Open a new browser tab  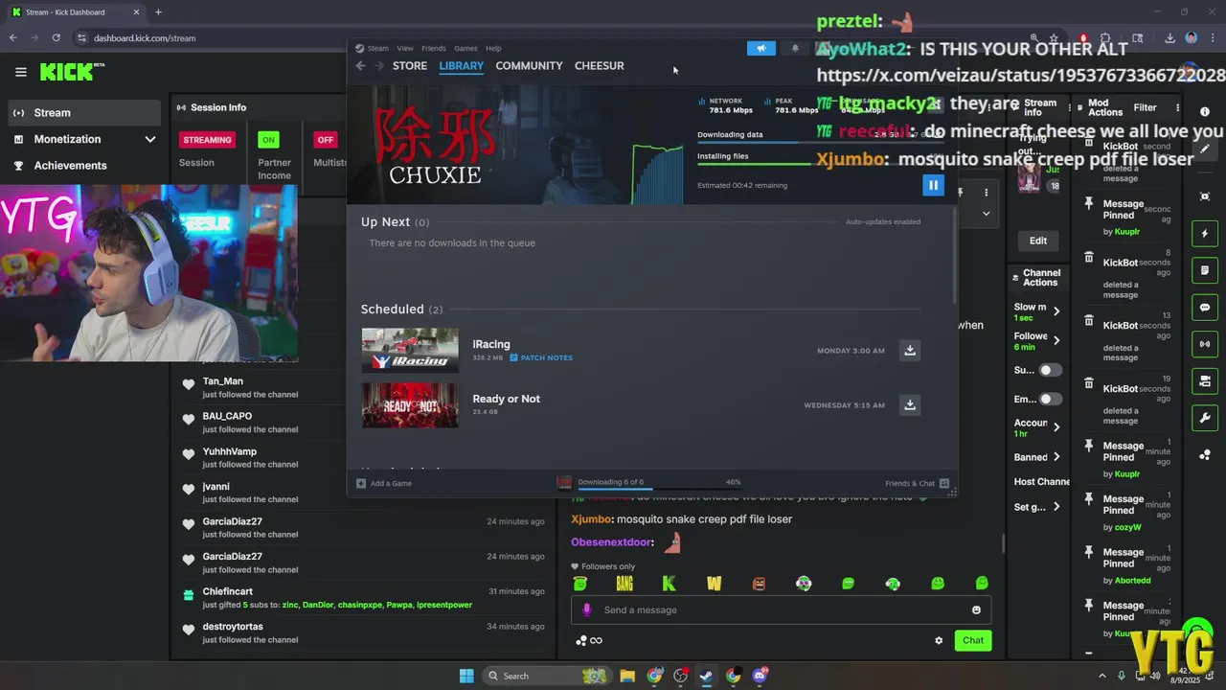coord(158,12)
